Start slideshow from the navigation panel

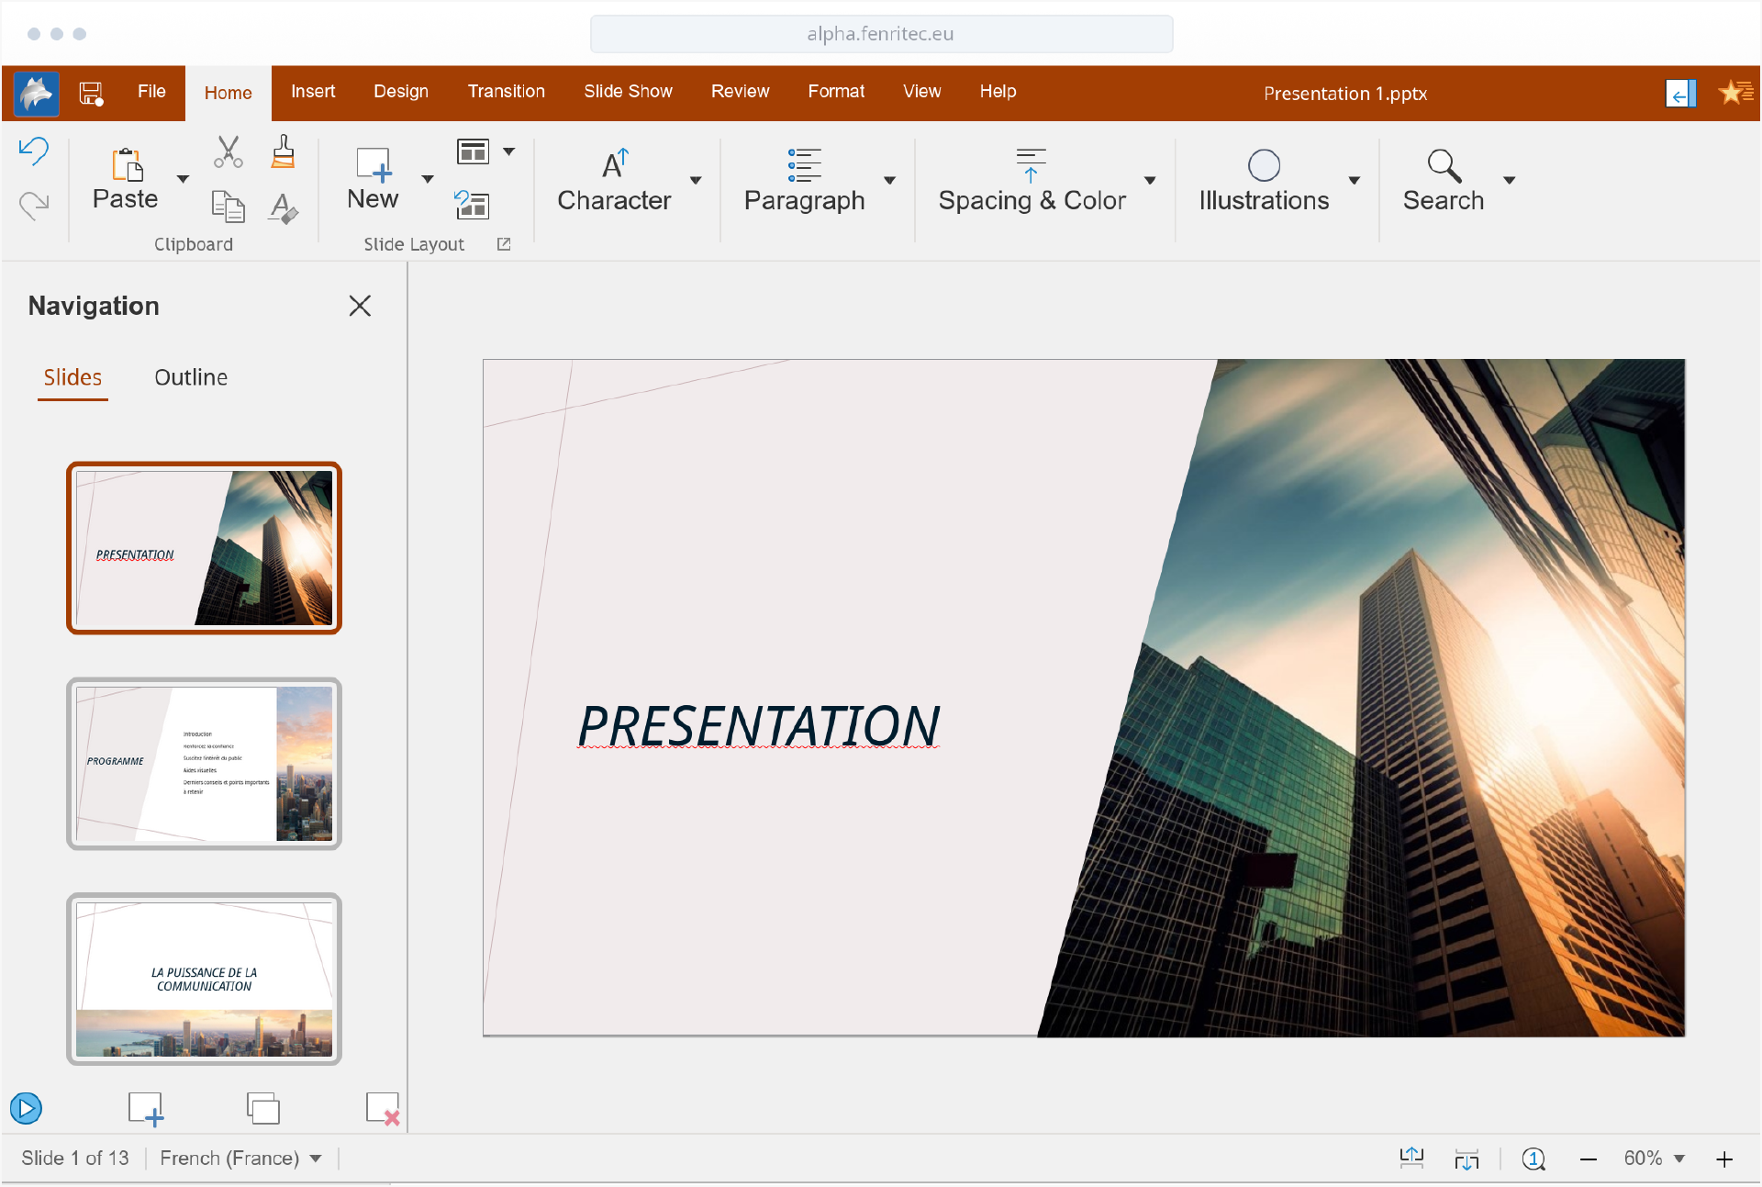pyautogui.click(x=27, y=1108)
